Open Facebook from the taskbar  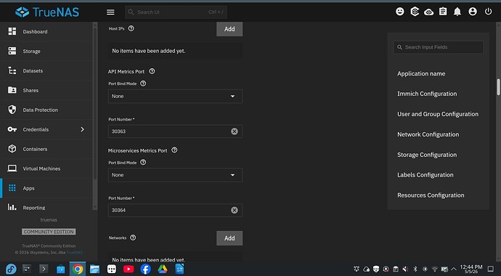[x=145, y=269]
